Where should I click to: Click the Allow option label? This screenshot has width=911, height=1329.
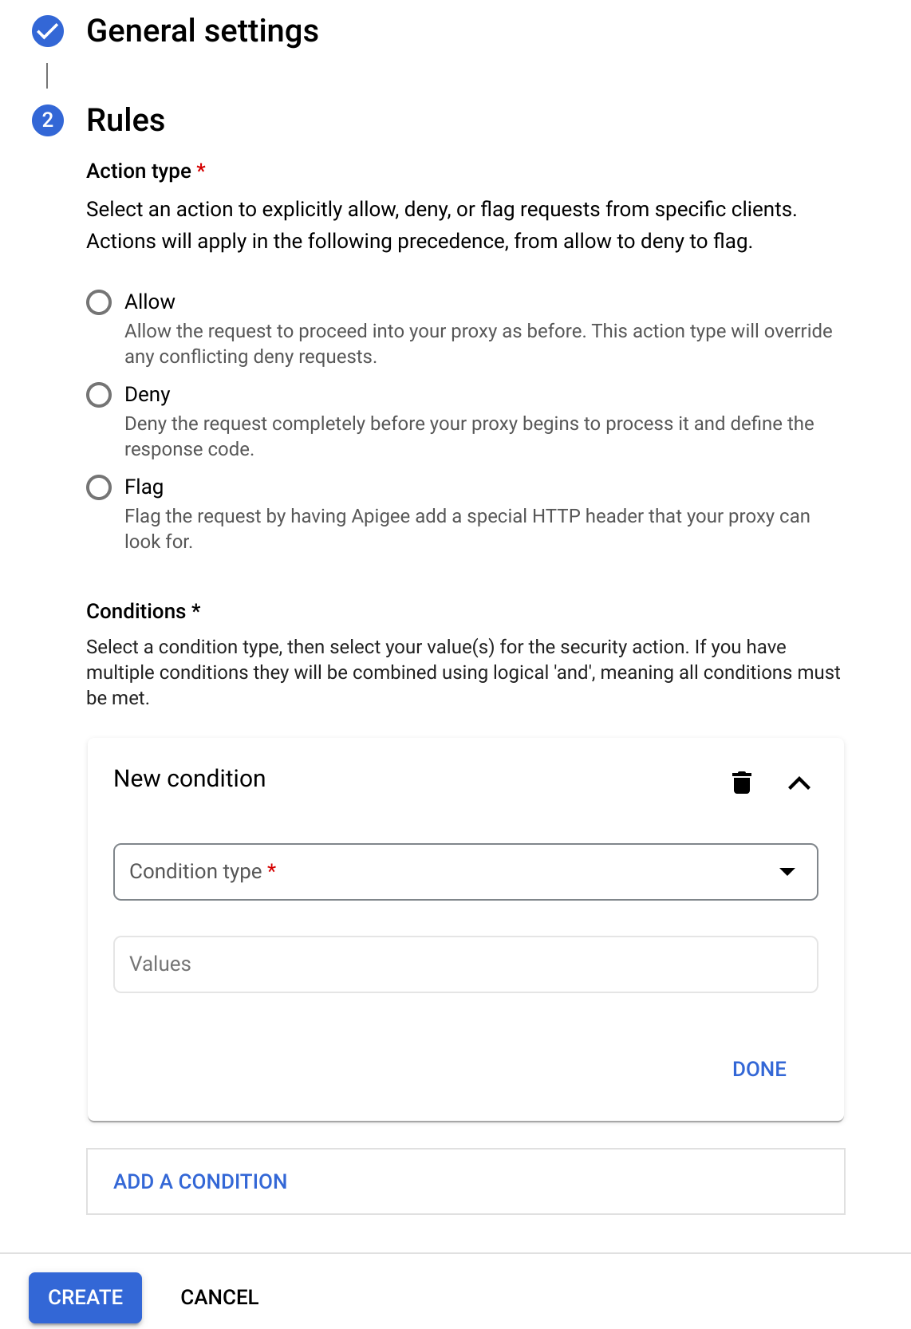click(x=150, y=302)
